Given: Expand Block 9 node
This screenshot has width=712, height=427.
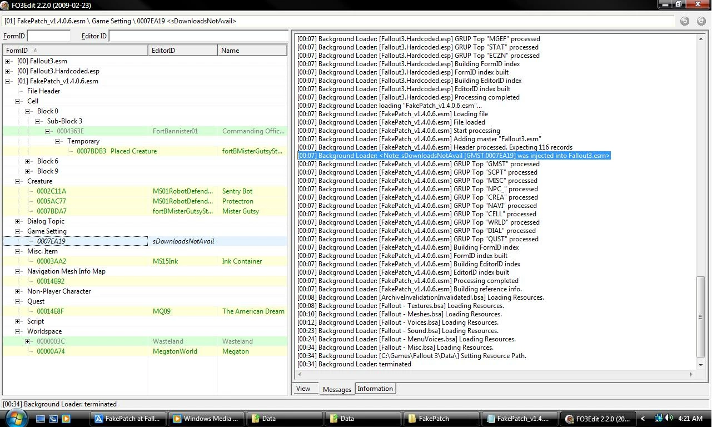Looking at the screenshot, I should coord(27,171).
